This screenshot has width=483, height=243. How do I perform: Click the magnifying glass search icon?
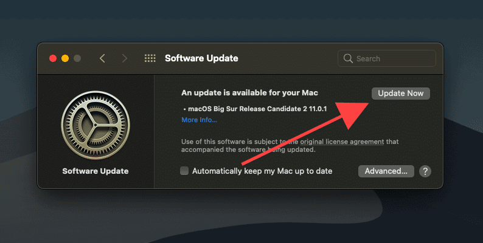point(349,59)
